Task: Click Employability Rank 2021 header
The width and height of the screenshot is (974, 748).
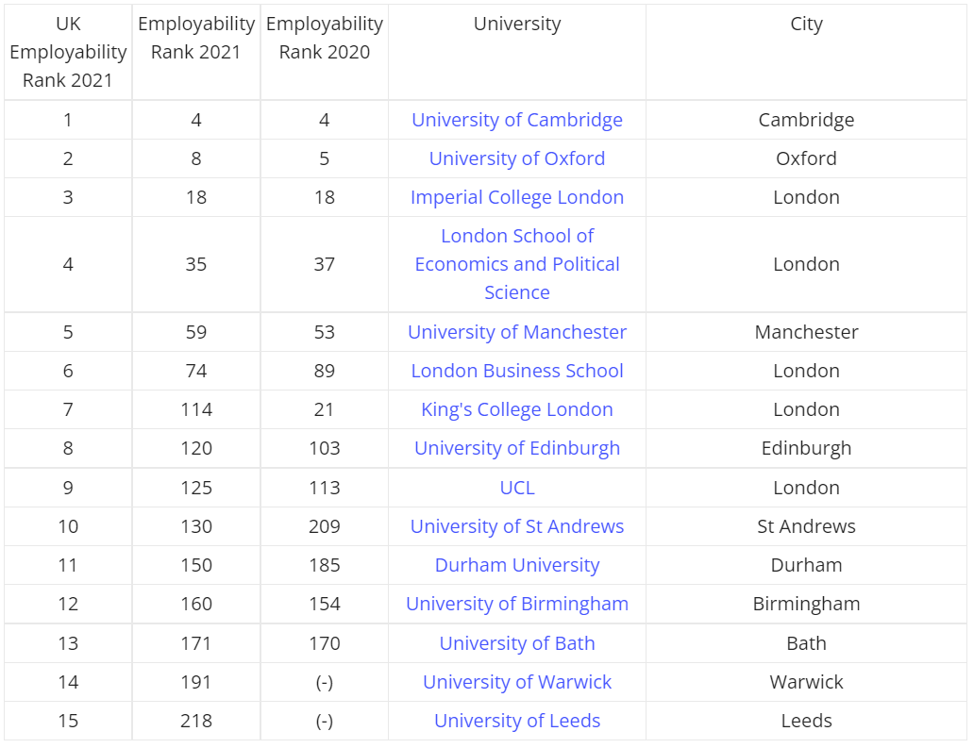Action: click(196, 38)
